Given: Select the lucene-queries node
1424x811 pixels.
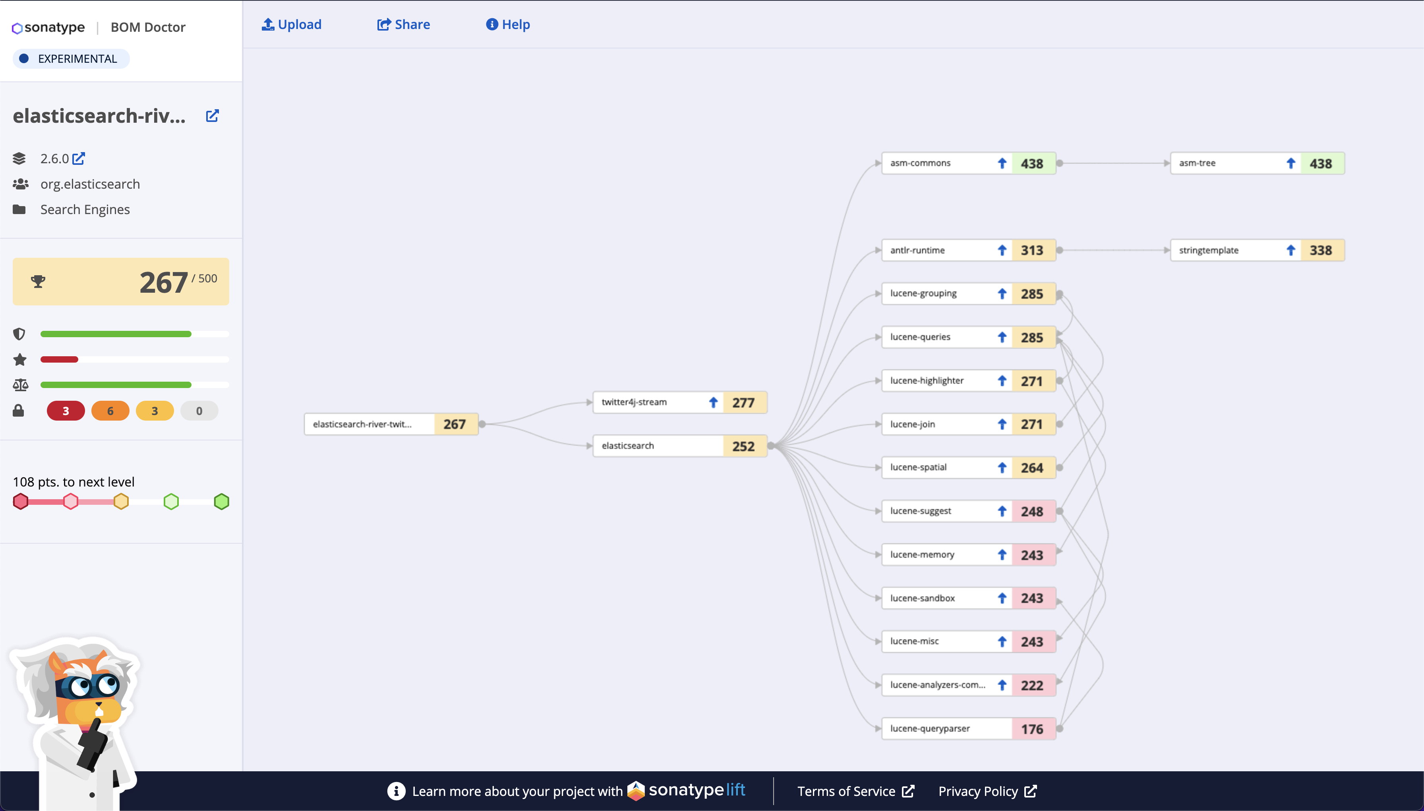Looking at the screenshot, I should pos(968,337).
